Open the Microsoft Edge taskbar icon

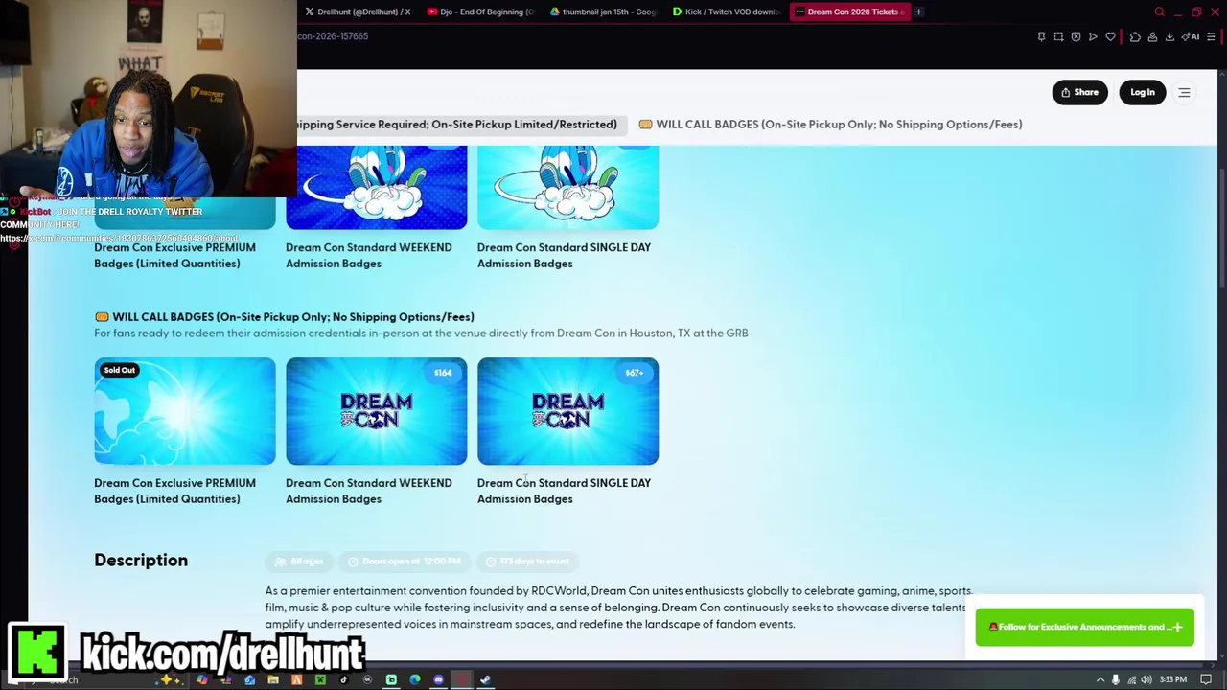tap(414, 679)
